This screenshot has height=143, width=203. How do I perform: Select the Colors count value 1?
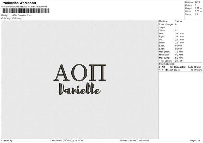(196, 5)
